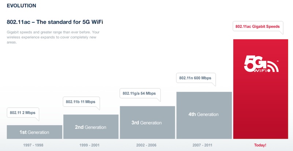293x151 pixels.
Task: Select the 1st Generation bar
Action: pyautogui.click(x=34, y=132)
